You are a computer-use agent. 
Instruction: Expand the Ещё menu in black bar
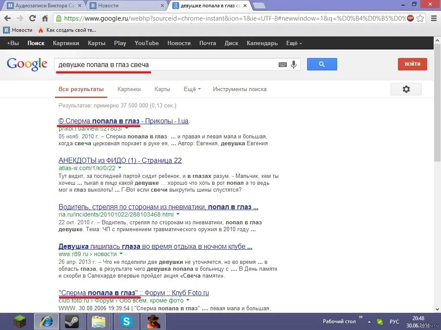pyautogui.click(x=294, y=43)
